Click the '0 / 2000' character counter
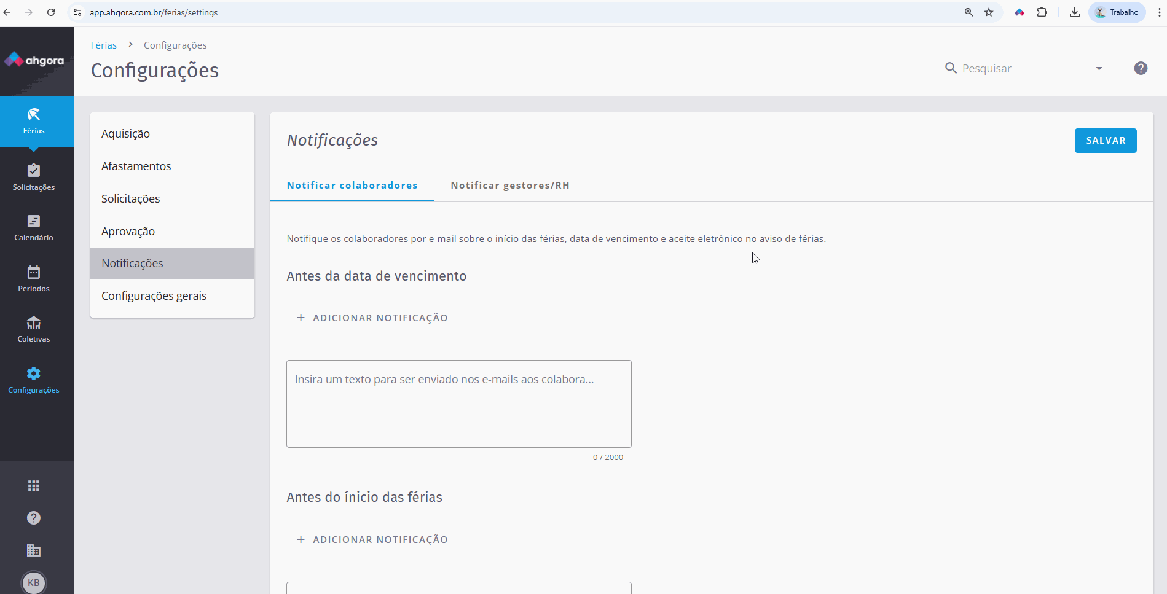 608,457
